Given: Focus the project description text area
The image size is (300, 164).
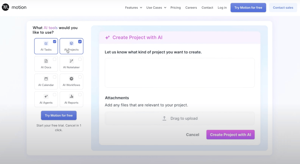Looking at the screenshot, I should pos(180,73).
